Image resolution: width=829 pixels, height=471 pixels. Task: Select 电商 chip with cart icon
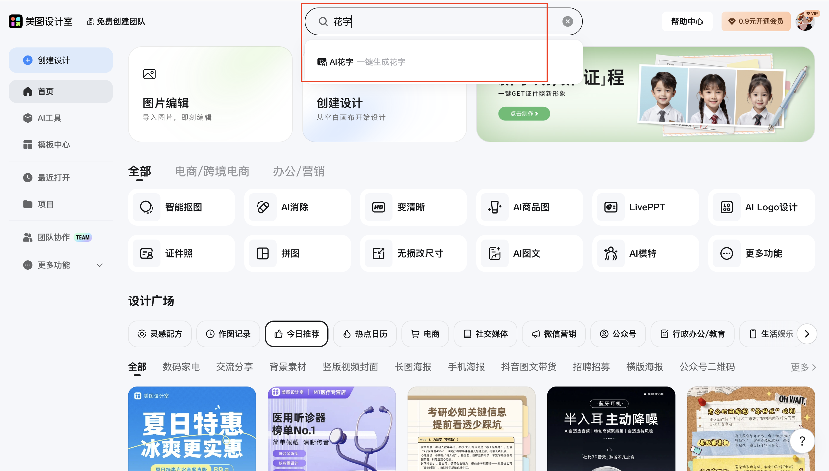425,334
